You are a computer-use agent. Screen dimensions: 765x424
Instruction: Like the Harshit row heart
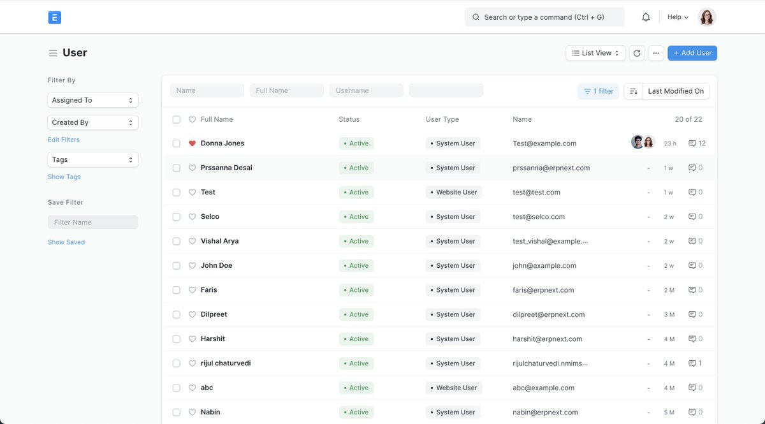pyautogui.click(x=193, y=339)
